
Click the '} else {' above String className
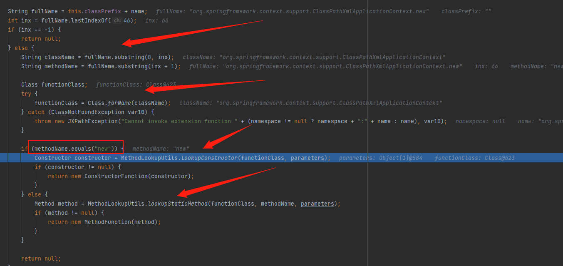pyautogui.click(x=21, y=48)
